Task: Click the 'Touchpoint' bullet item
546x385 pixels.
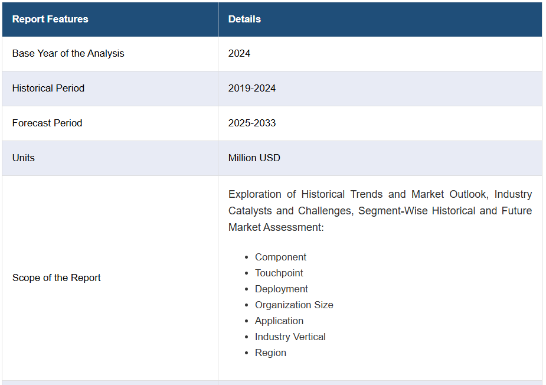Action: click(279, 273)
